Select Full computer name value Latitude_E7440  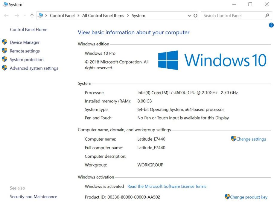pos(151,148)
